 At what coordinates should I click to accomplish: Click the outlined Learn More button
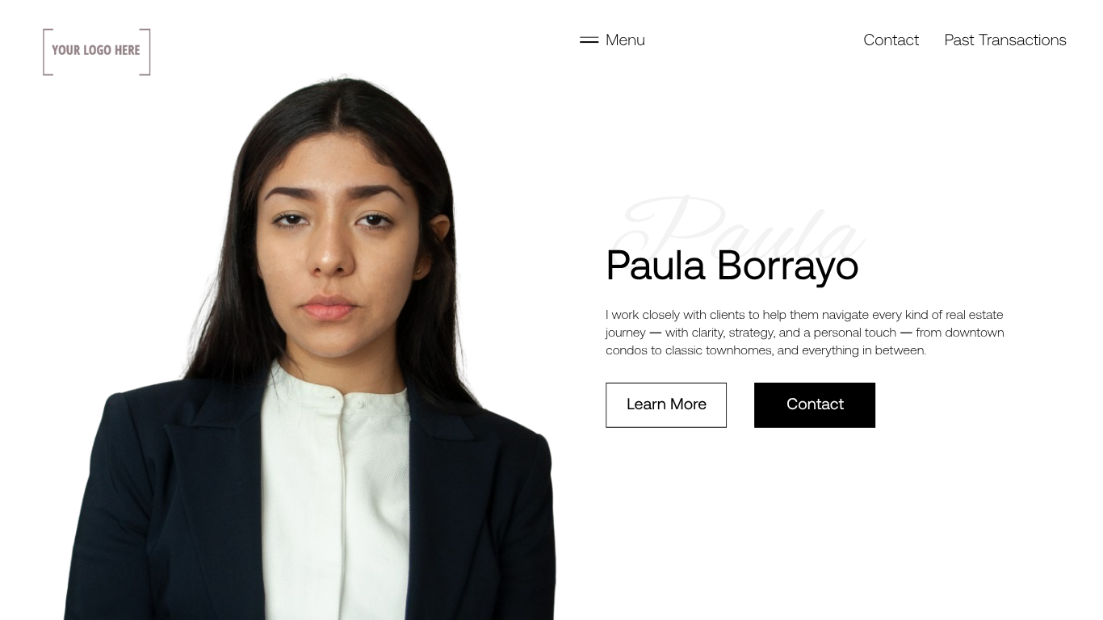click(x=666, y=405)
